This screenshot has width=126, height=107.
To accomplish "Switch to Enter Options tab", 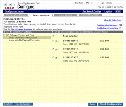I will pos(66,15).
